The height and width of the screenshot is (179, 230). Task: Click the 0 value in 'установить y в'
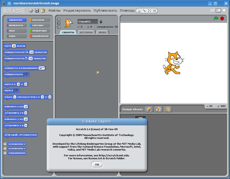pos(26,125)
